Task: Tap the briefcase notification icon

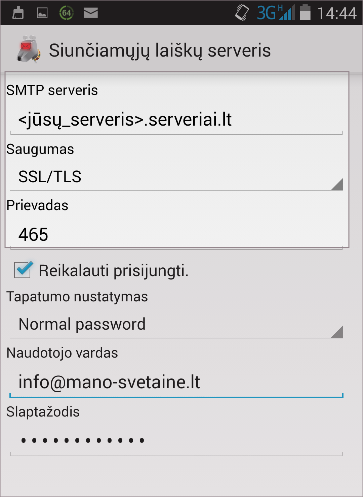Action: (x=18, y=13)
